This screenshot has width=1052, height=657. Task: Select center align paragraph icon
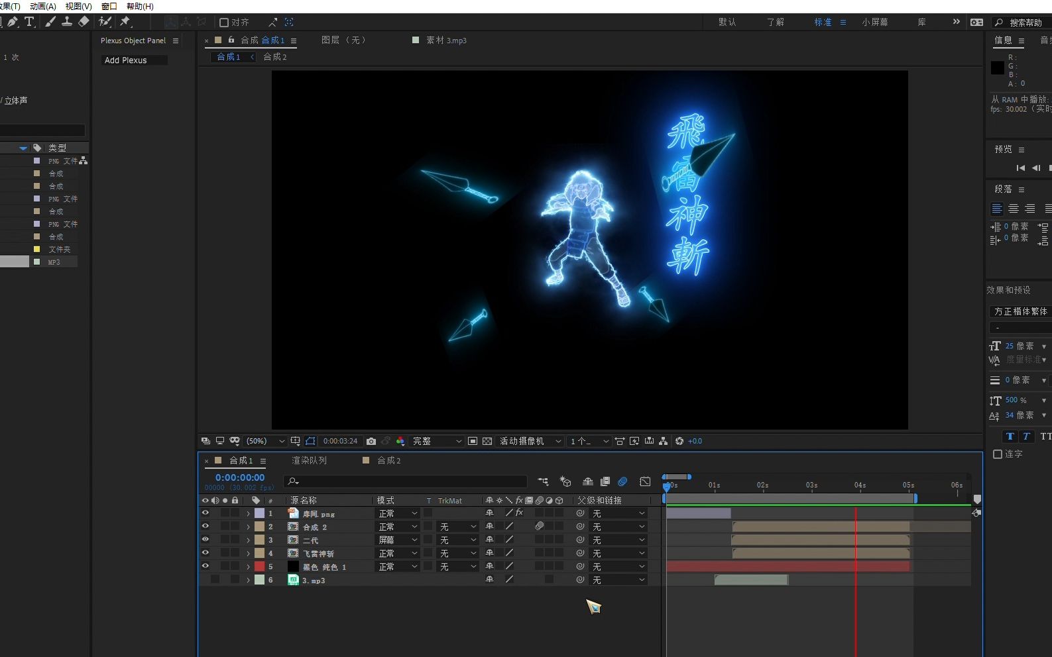1014,209
